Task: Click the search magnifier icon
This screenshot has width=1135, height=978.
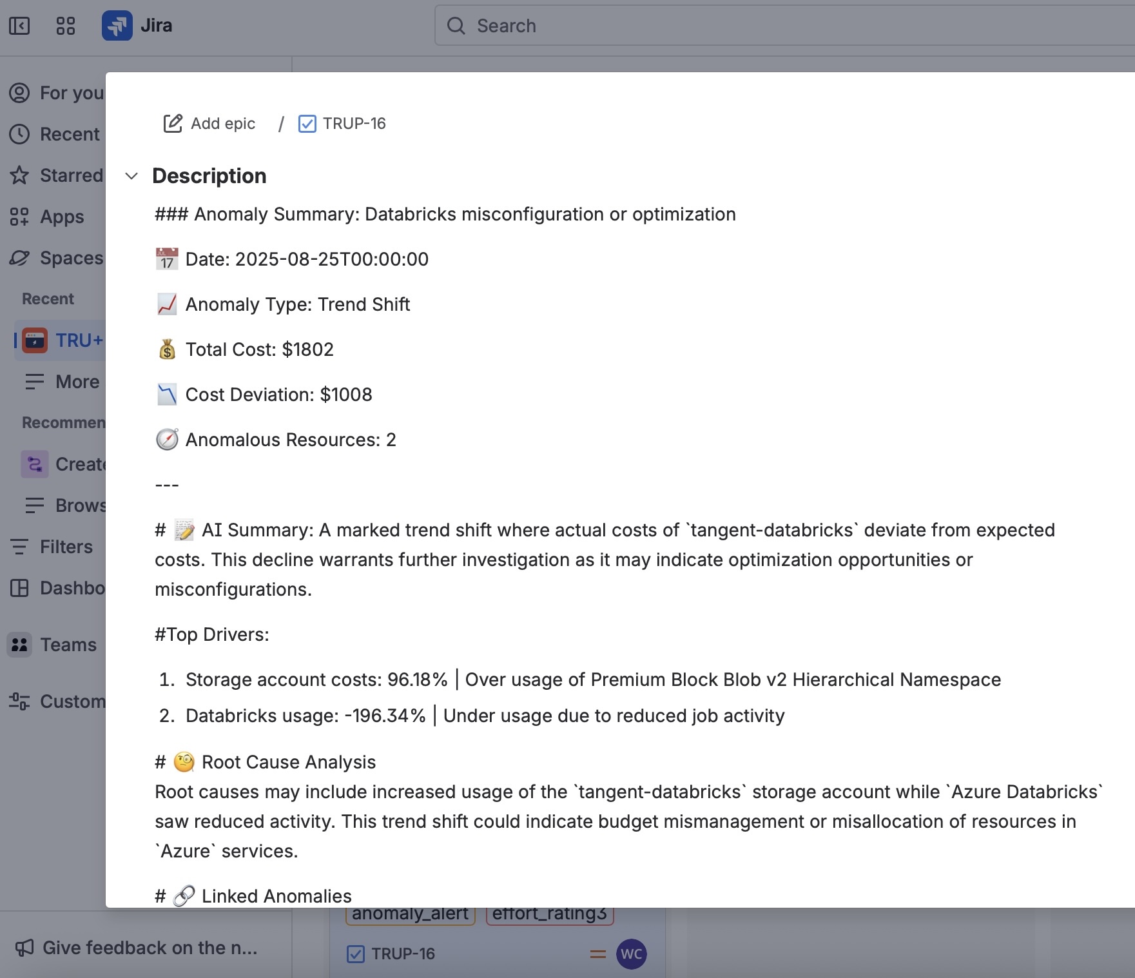Action: (456, 26)
